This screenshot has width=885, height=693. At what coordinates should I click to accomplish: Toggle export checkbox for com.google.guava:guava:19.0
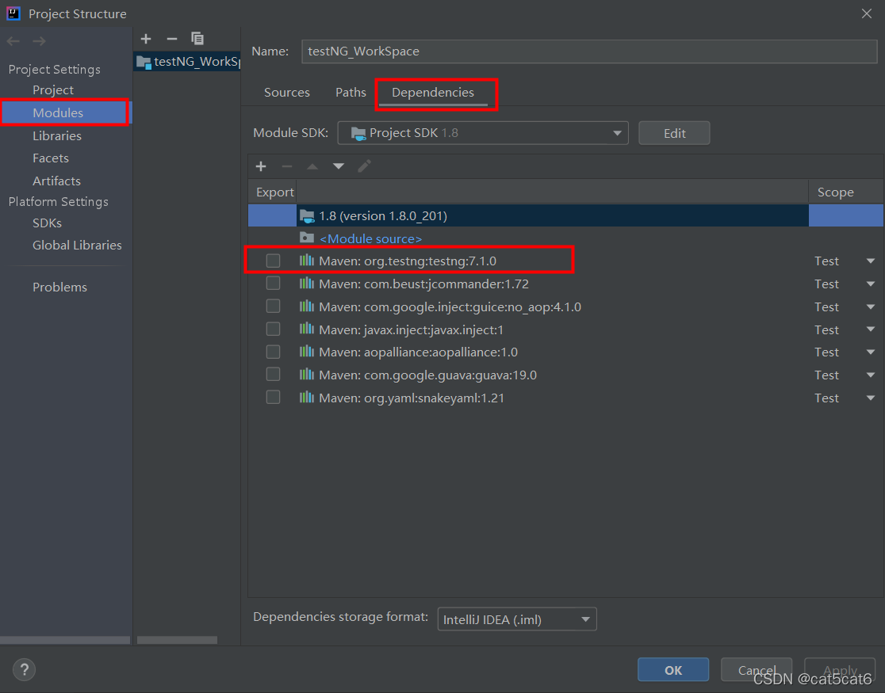click(x=273, y=375)
